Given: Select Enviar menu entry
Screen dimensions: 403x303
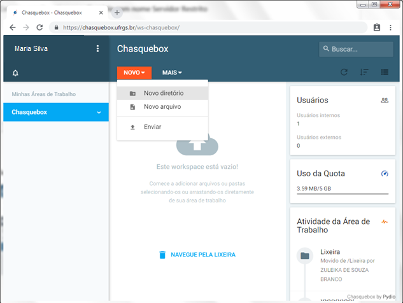Looking at the screenshot, I should click(162, 127).
